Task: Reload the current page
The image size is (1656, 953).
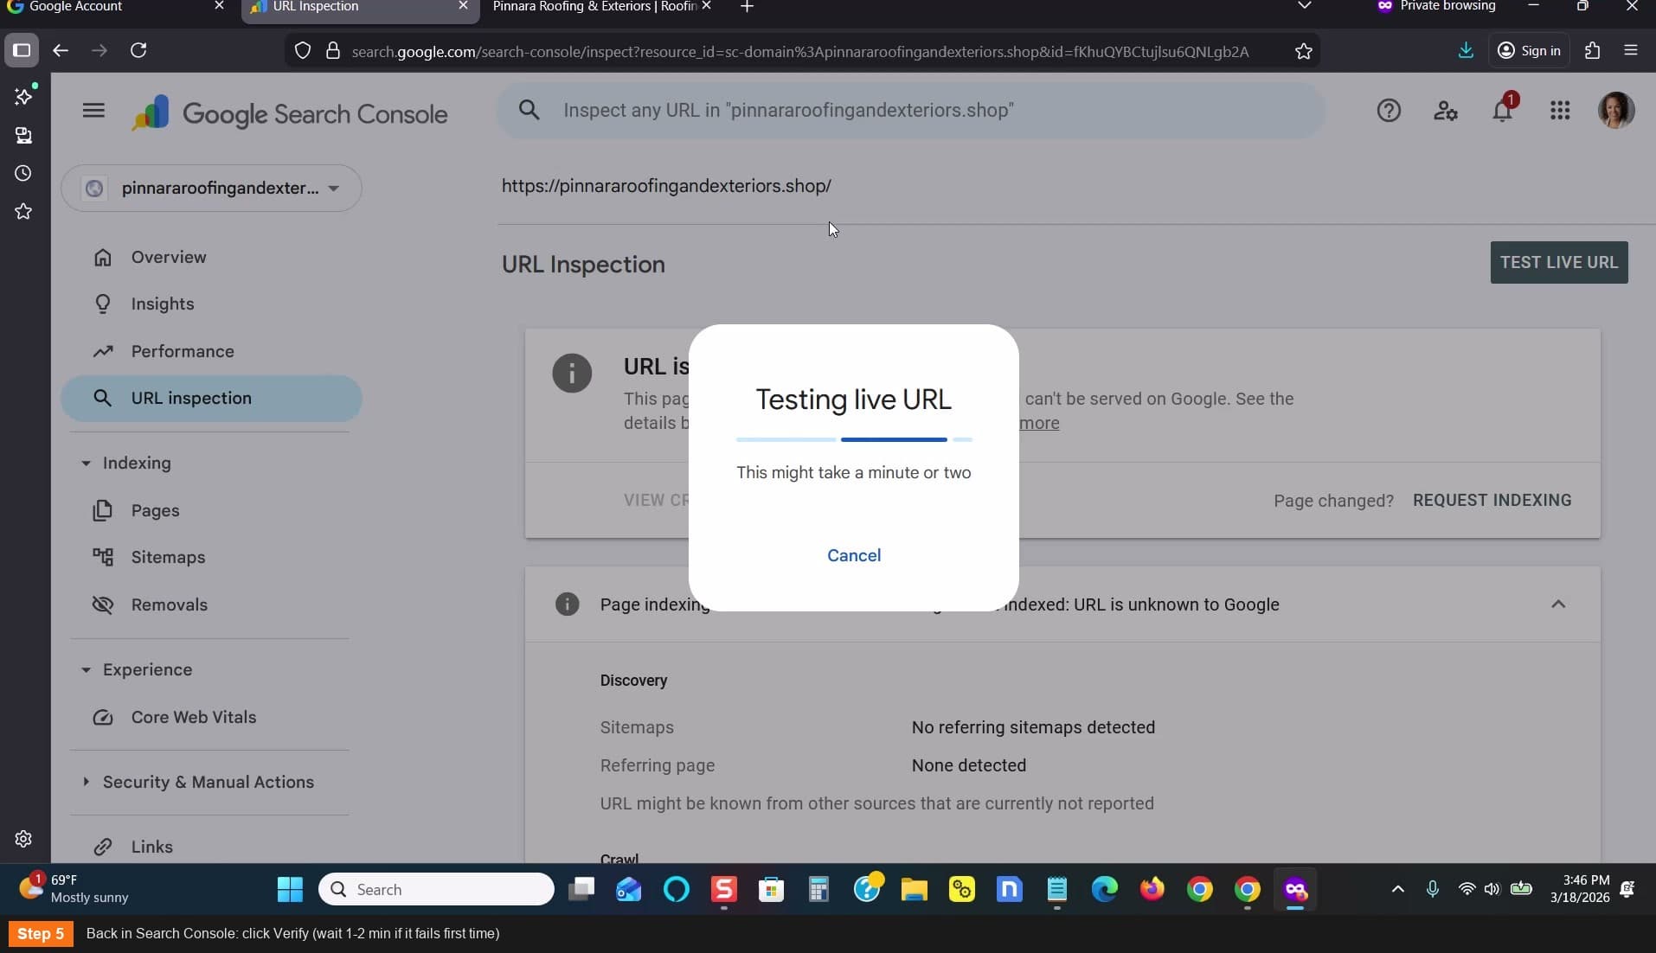Action: 138,50
